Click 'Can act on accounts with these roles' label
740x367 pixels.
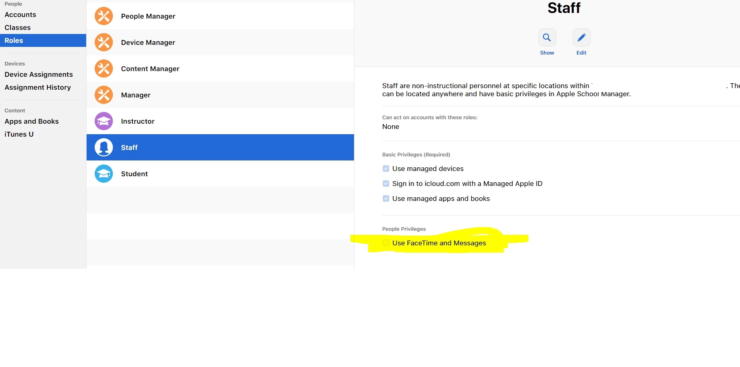point(430,117)
